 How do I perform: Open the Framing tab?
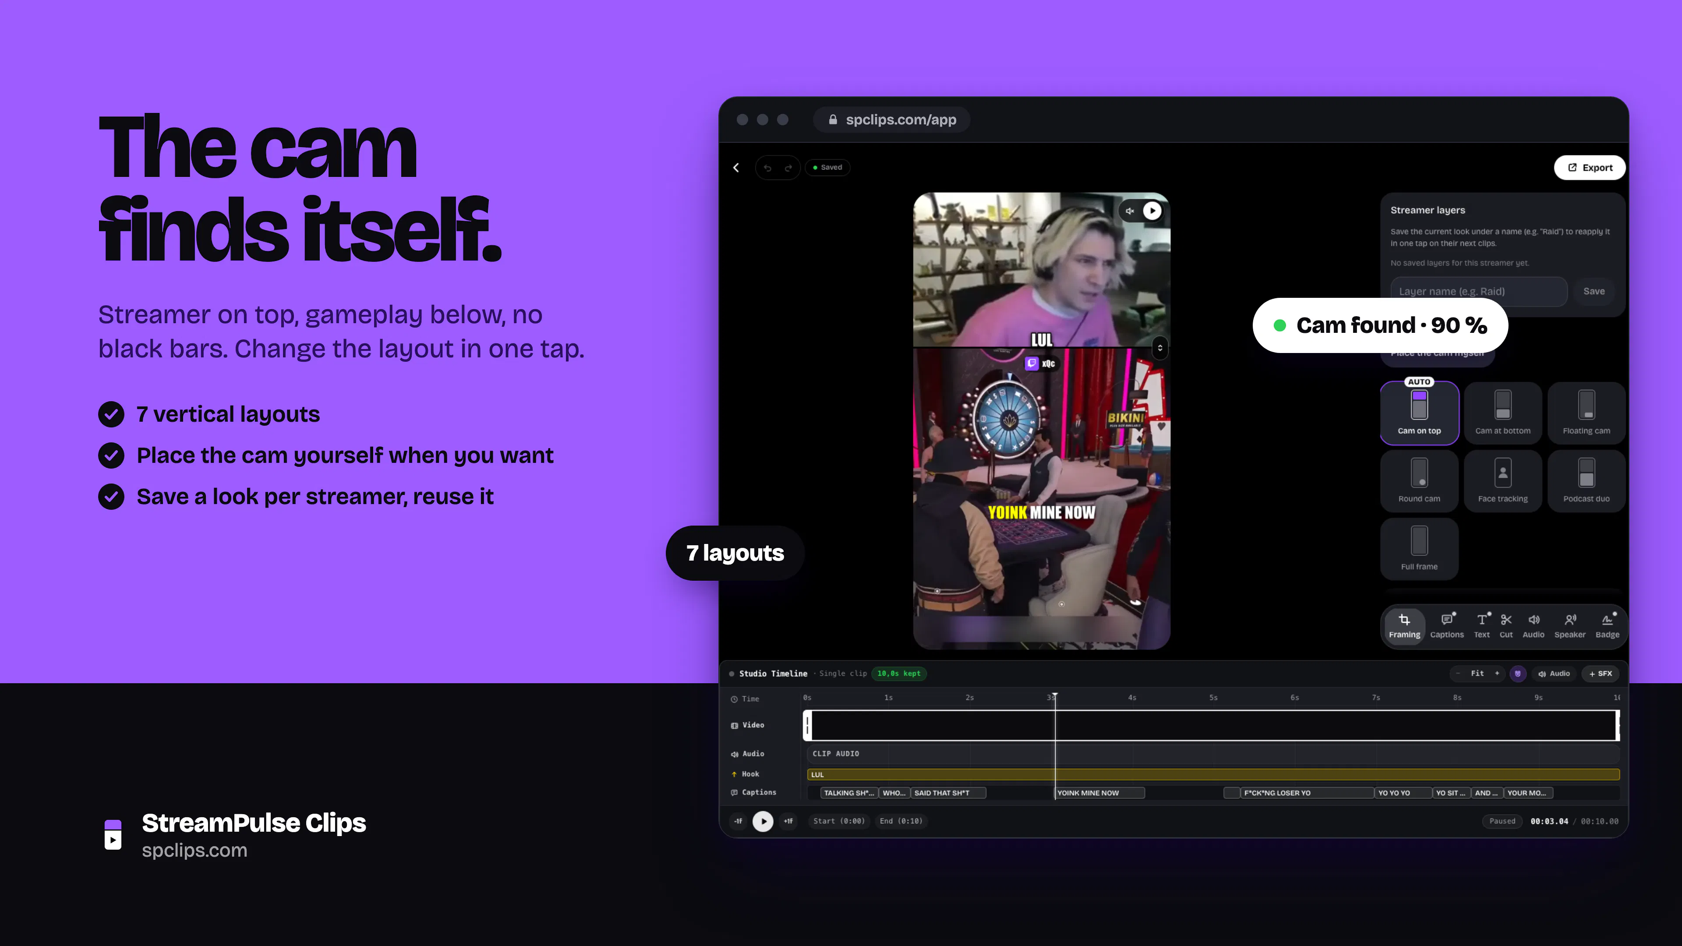[x=1404, y=626]
